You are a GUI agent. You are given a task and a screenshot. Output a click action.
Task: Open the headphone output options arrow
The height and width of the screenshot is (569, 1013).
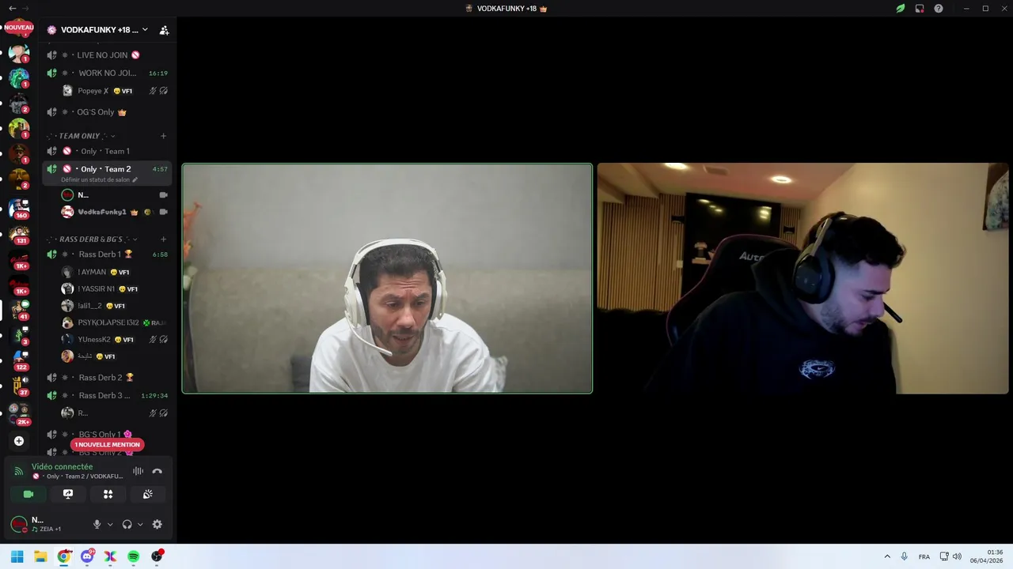coord(140,524)
